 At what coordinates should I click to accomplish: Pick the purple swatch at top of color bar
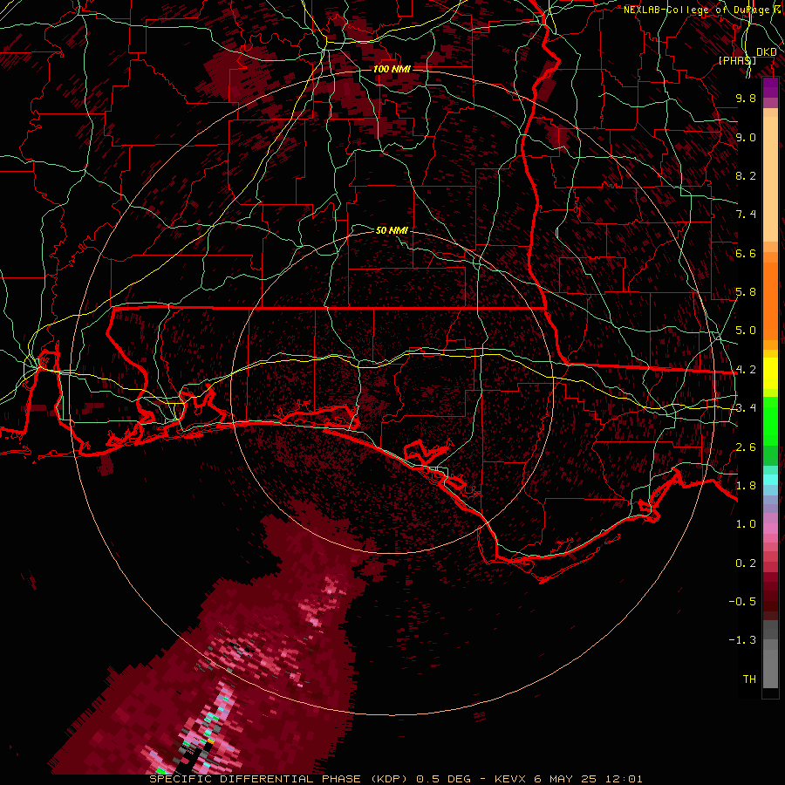770,87
